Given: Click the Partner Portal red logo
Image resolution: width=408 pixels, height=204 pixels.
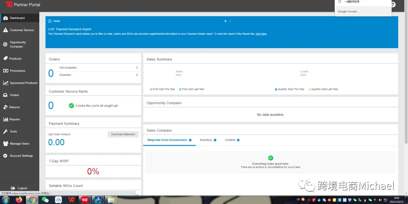Looking at the screenshot, I should pos(9,5).
